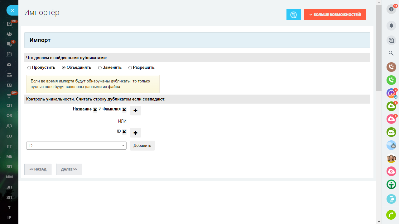Remove the Фамилия uniqueness field
This screenshot has height=224, width=399.
(x=124, y=110)
